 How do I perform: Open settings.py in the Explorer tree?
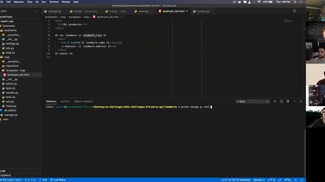(12, 44)
